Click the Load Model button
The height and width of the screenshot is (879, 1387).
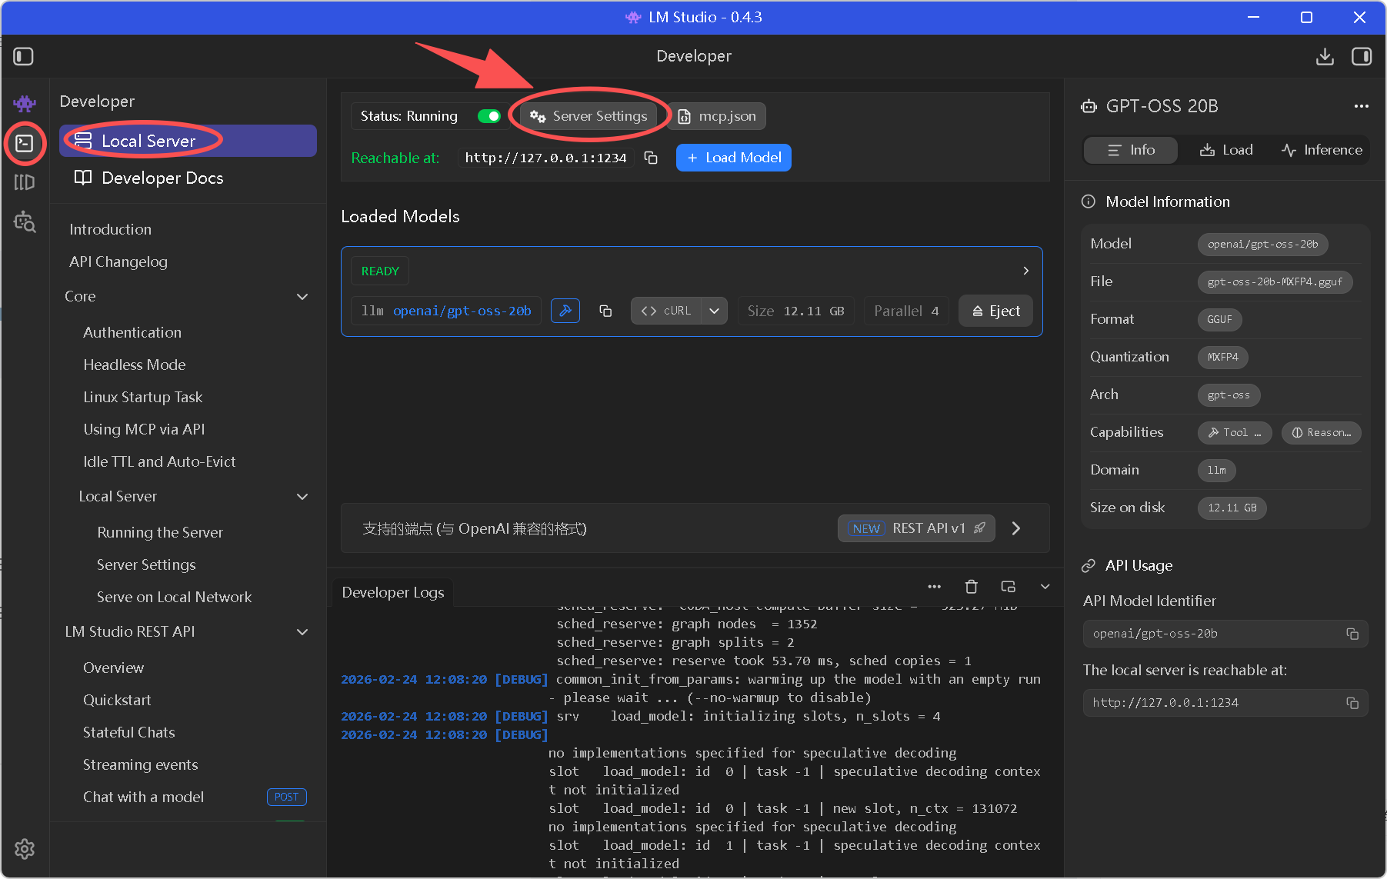(734, 158)
